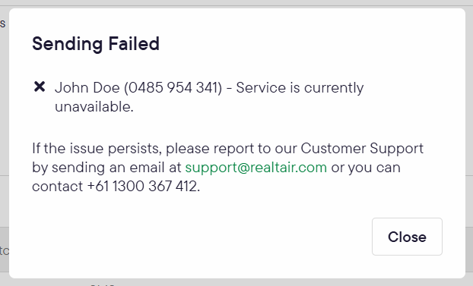Click the words by sending an email at
This screenshot has width=473, height=286.
(x=106, y=168)
